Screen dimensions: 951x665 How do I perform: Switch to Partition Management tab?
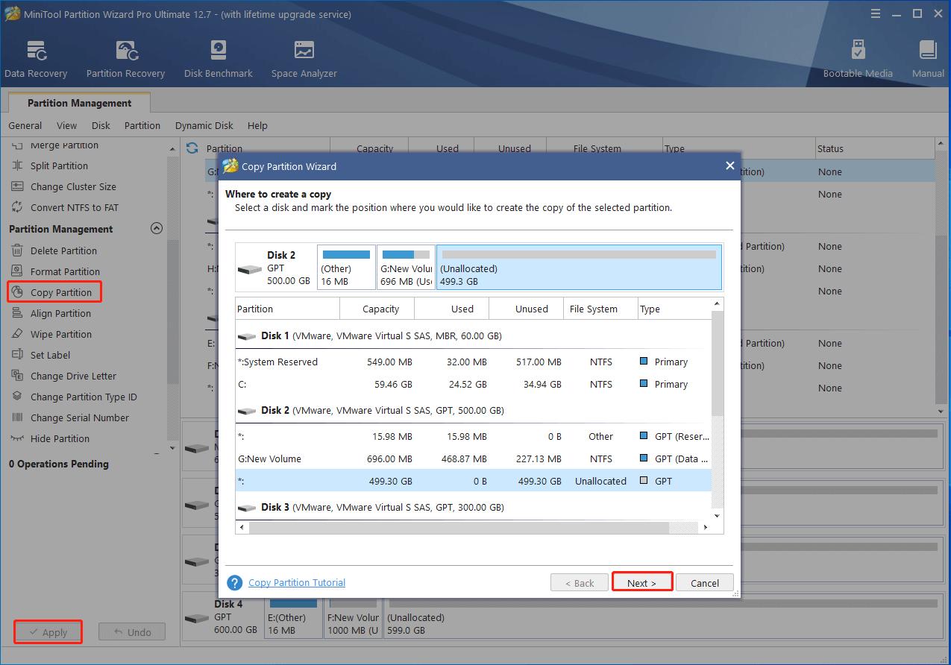click(x=79, y=103)
